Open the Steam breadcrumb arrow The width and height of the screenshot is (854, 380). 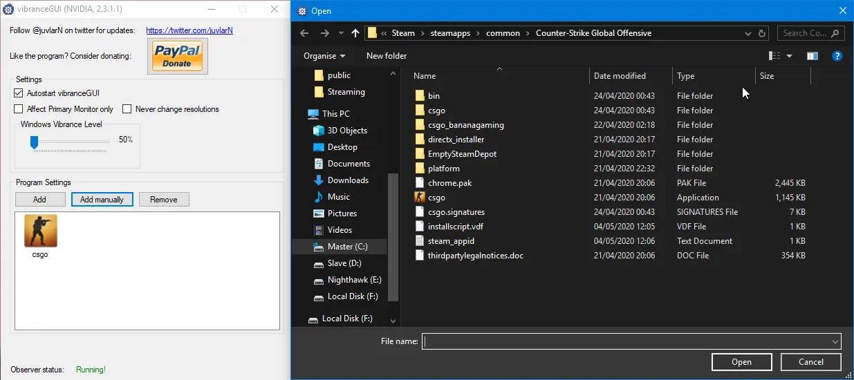pyautogui.click(x=421, y=33)
